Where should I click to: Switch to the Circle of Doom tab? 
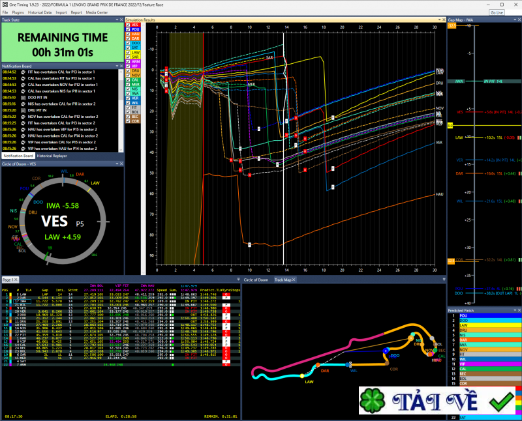[x=256, y=280]
